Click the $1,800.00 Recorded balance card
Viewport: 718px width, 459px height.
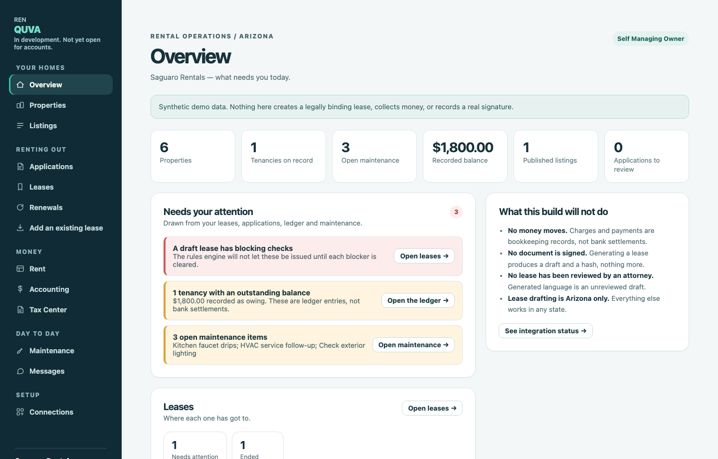coord(465,156)
